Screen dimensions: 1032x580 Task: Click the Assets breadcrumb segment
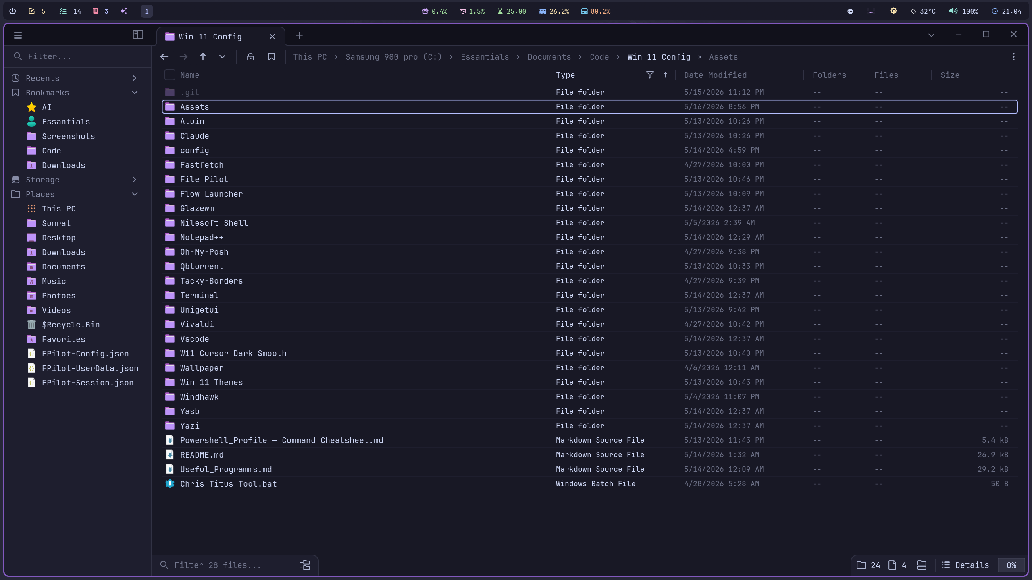point(723,57)
